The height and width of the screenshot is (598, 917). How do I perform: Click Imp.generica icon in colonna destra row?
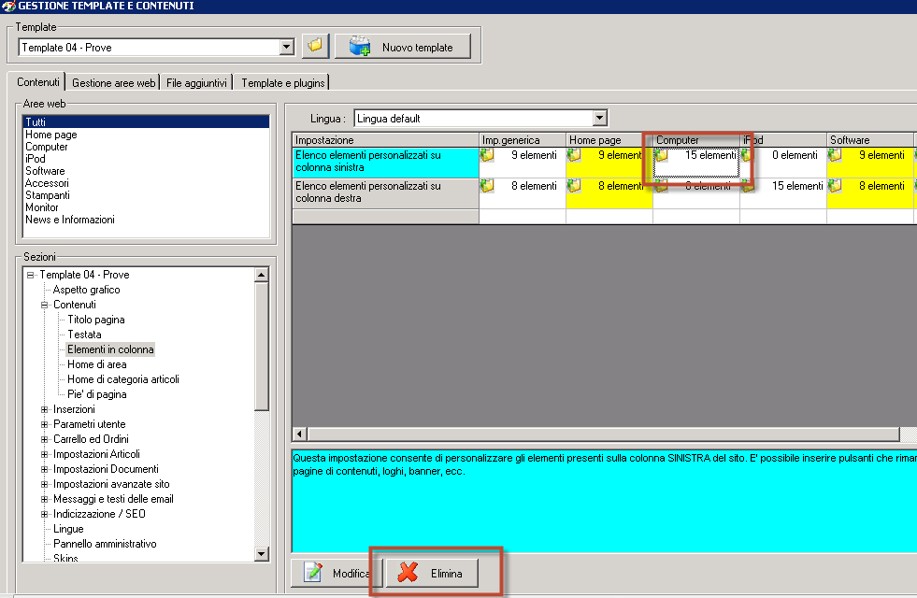click(x=487, y=187)
